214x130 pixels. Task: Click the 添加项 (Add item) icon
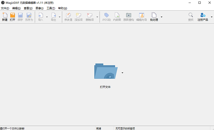pyautogui.click(x=78, y=17)
